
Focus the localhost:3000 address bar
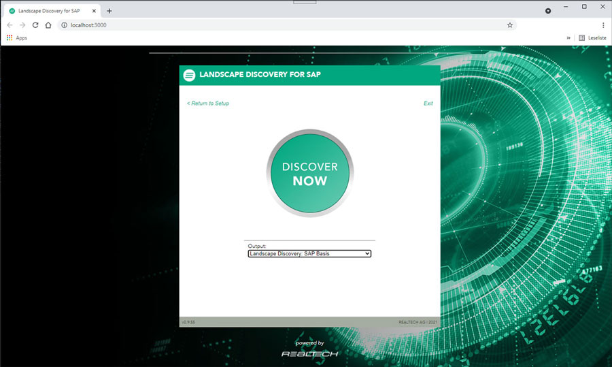tap(287, 25)
